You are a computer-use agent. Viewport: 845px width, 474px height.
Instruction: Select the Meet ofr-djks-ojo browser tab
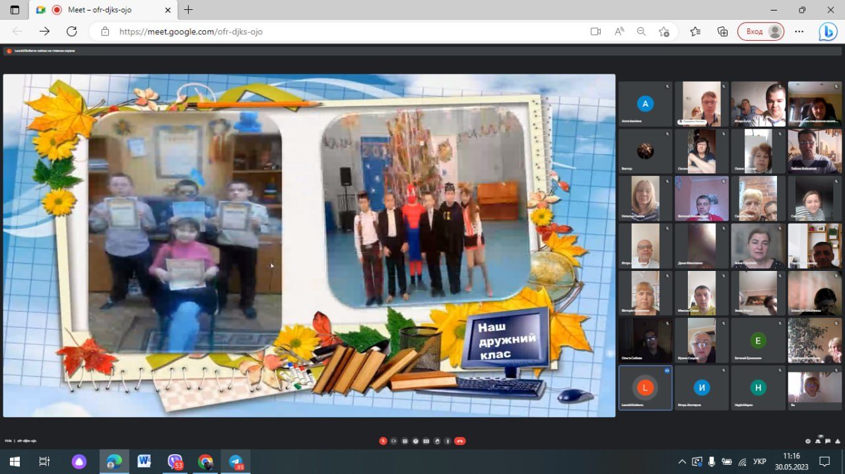pyautogui.click(x=102, y=10)
